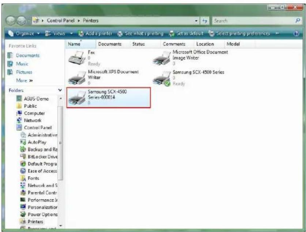
Task: Select Samsung SCX-4500 Series-000014 printer icon
Action: (77, 98)
